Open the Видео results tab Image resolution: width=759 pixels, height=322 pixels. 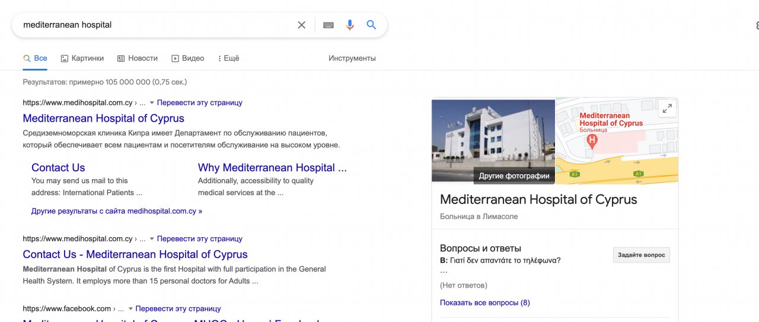[x=187, y=58]
